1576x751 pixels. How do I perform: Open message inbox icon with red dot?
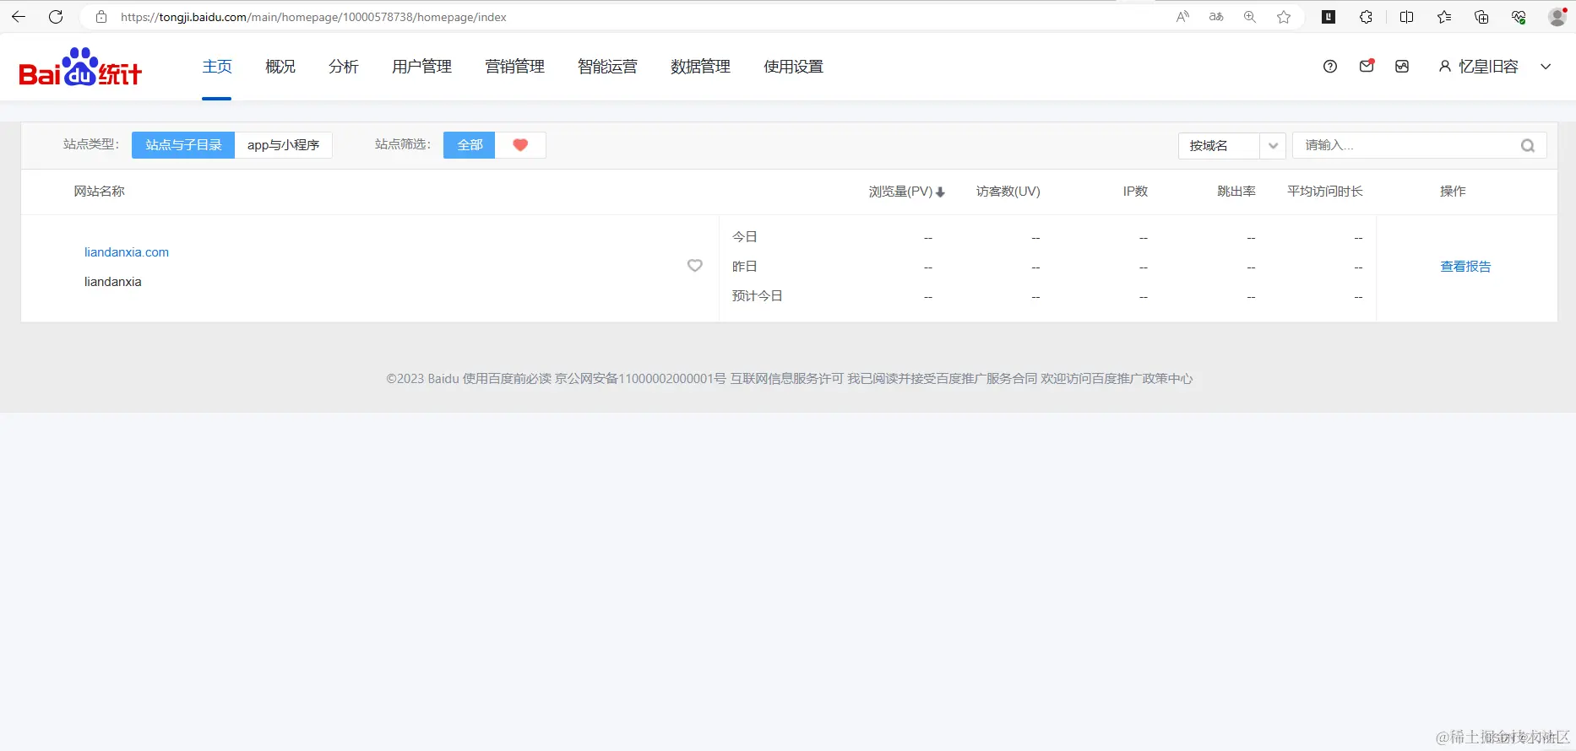(1367, 66)
